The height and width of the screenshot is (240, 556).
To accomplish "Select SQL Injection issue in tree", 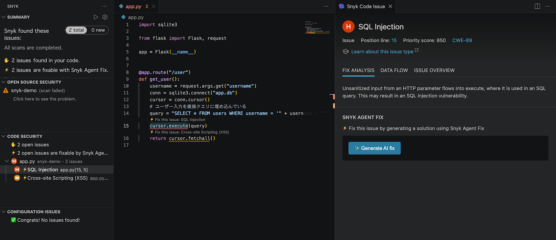I will tap(57, 170).
